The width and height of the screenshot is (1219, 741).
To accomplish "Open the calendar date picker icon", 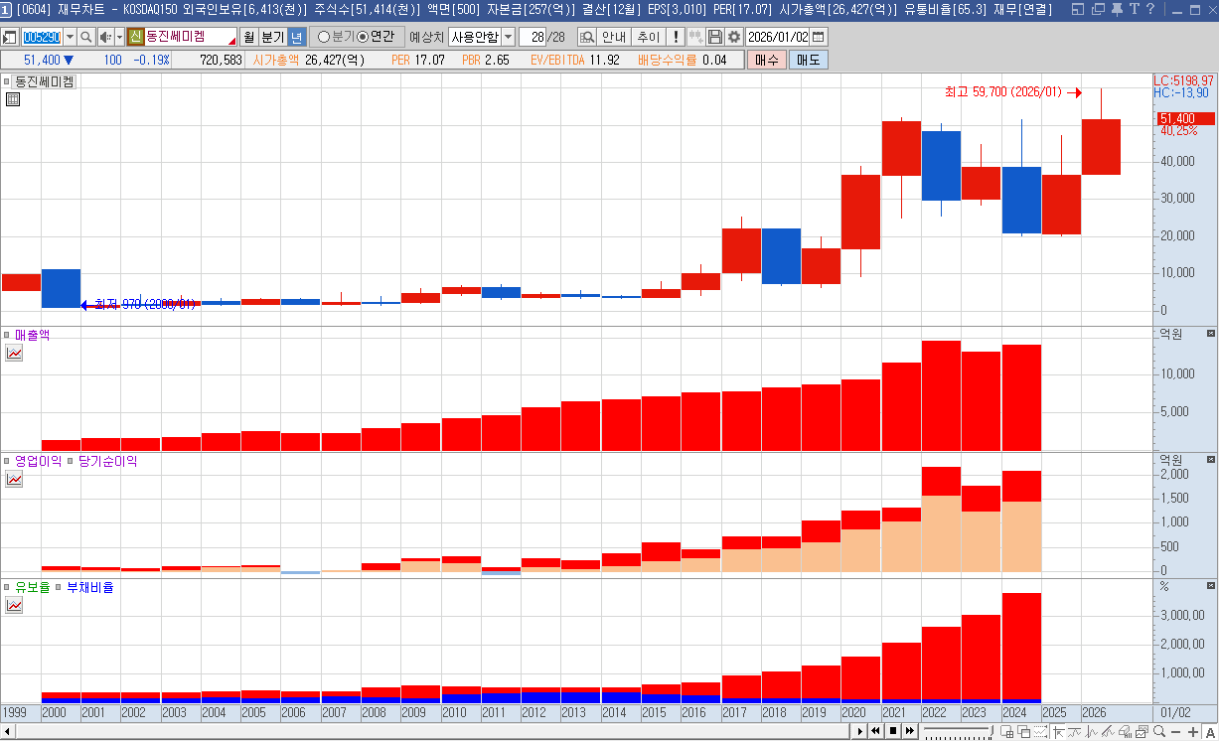I will pos(819,37).
